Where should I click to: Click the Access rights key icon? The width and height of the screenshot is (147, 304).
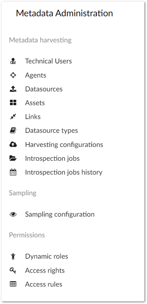tap(13, 271)
